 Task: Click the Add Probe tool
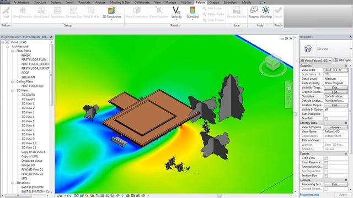point(212,8)
